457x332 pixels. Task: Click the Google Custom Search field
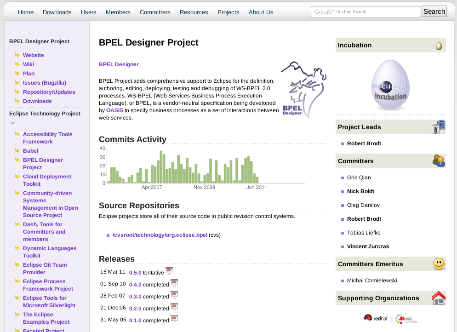[366, 11]
